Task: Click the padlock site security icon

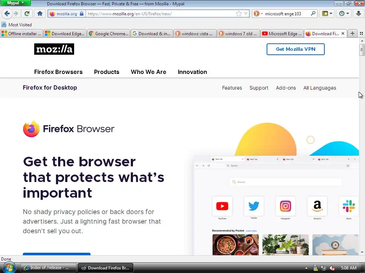Action: (82, 14)
